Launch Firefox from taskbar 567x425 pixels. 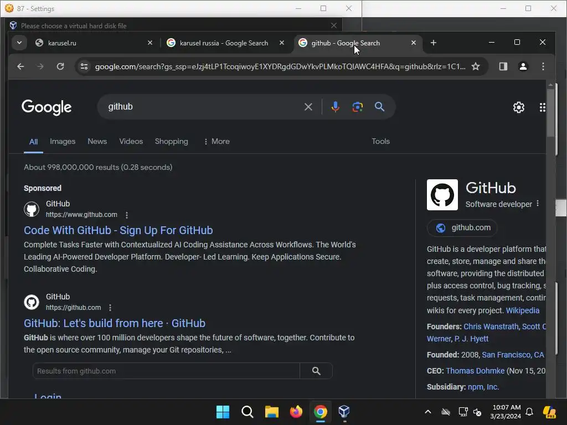click(x=296, y=412)
